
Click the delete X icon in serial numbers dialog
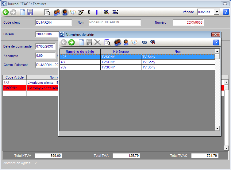coord(98,42)
